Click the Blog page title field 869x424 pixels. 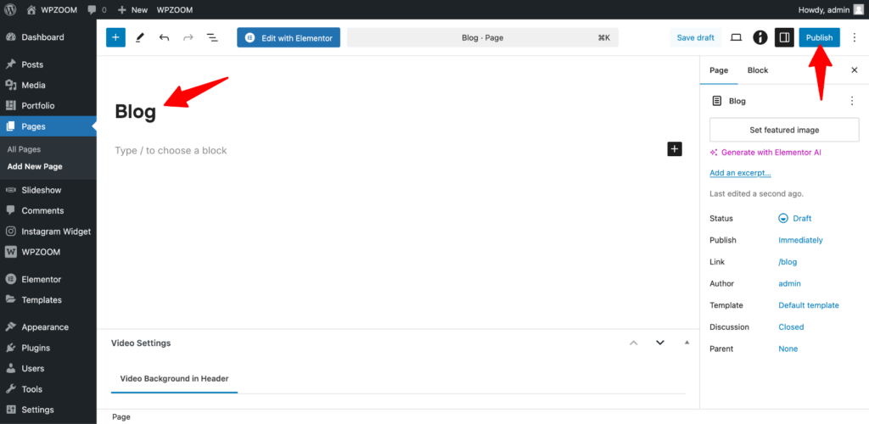point(136,112)
